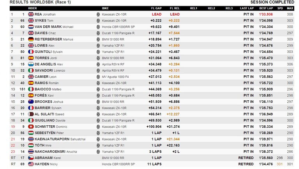Screen dimensions: 299x169
Task: Click the Czech flag next to ABRAHAM Karel
Action: coord(31,158)
